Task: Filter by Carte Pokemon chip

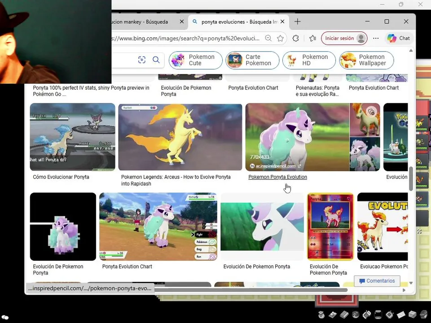Action: coord(252,60)
